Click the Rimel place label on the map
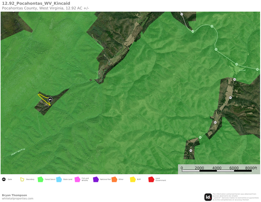The width and height of the screenshot is (261, 202). pyautogui.click(x=242, y=70)
